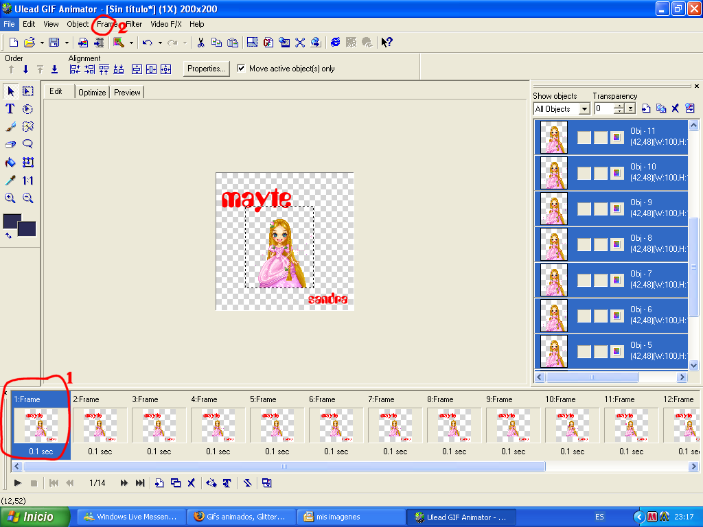Select the Paint Brush tool

pos(10,127)
